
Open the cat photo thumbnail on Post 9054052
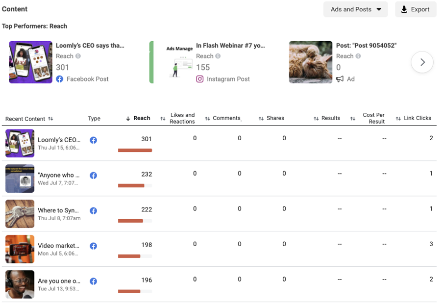pyautogui.click(x=310, y=62)
